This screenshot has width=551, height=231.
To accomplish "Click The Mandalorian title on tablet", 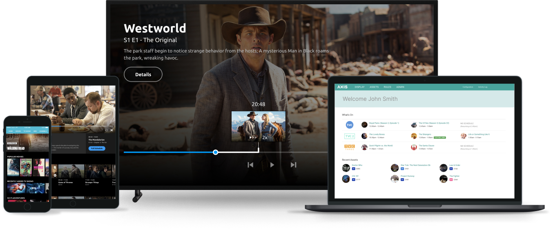I will [96, 140].
